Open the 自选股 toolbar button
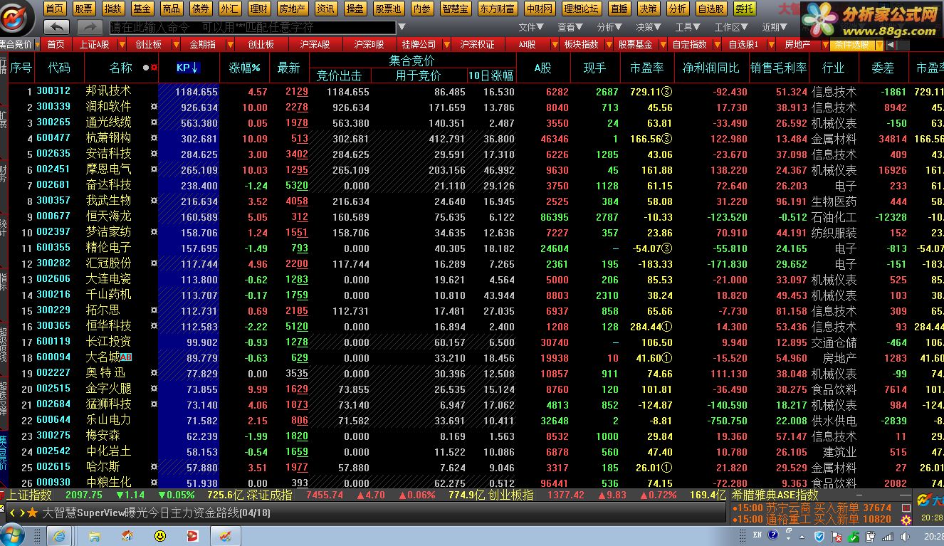 click(x=710, y=9)
